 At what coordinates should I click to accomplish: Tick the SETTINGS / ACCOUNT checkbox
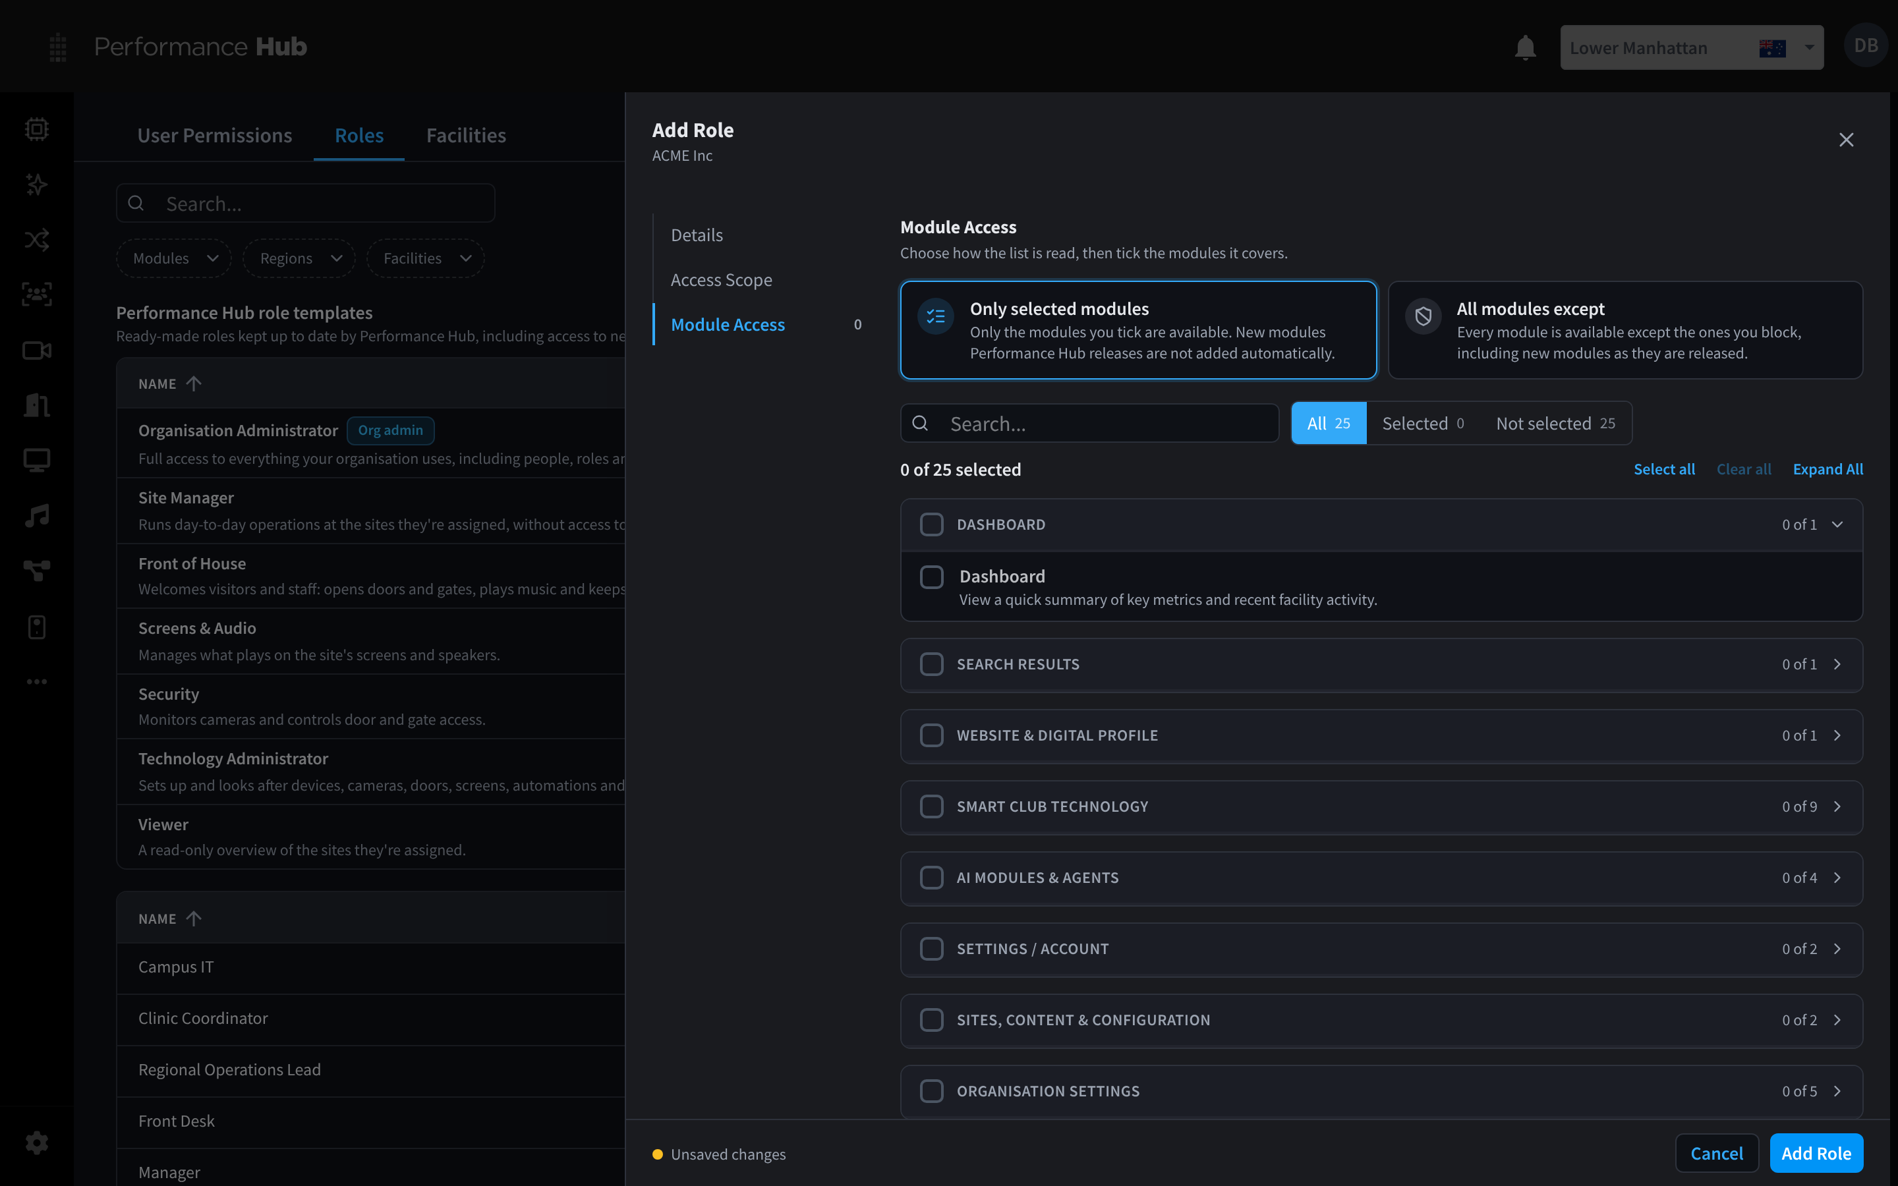point(932,949)
